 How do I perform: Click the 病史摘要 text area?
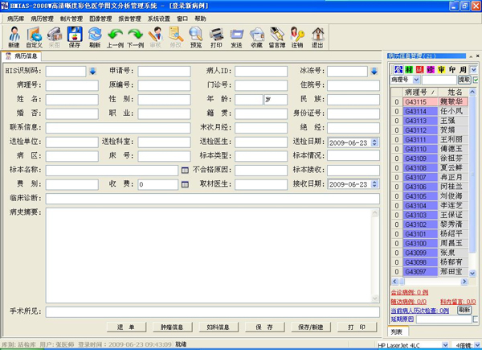(x=213, y=256)
